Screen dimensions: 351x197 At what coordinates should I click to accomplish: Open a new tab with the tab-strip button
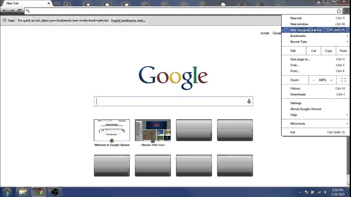tap(57, 4)
